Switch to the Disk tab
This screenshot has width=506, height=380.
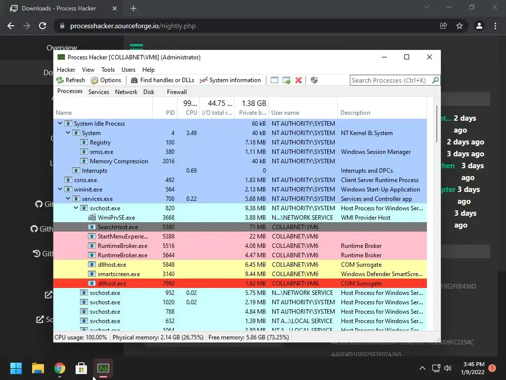point(149,92)
